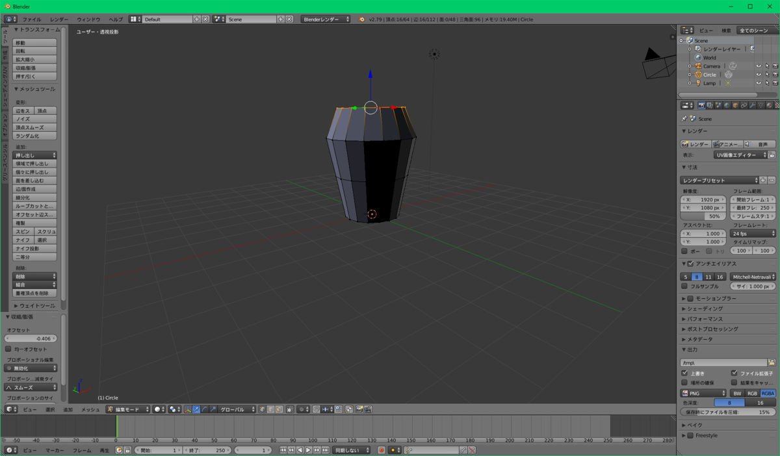Open the メッシュ menu in 3D view header
The image size is (780, 456).
tap(90, 409)
